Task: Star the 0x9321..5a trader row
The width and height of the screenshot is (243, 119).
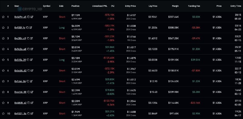Action: (x=3, y=114)
